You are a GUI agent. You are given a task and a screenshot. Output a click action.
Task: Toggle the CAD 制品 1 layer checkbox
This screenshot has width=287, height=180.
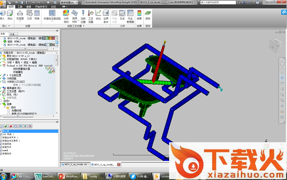[1, 134]
